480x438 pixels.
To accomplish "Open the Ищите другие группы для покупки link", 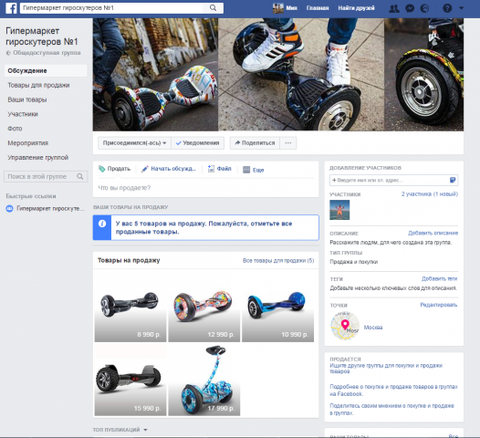I will [386, 369].
